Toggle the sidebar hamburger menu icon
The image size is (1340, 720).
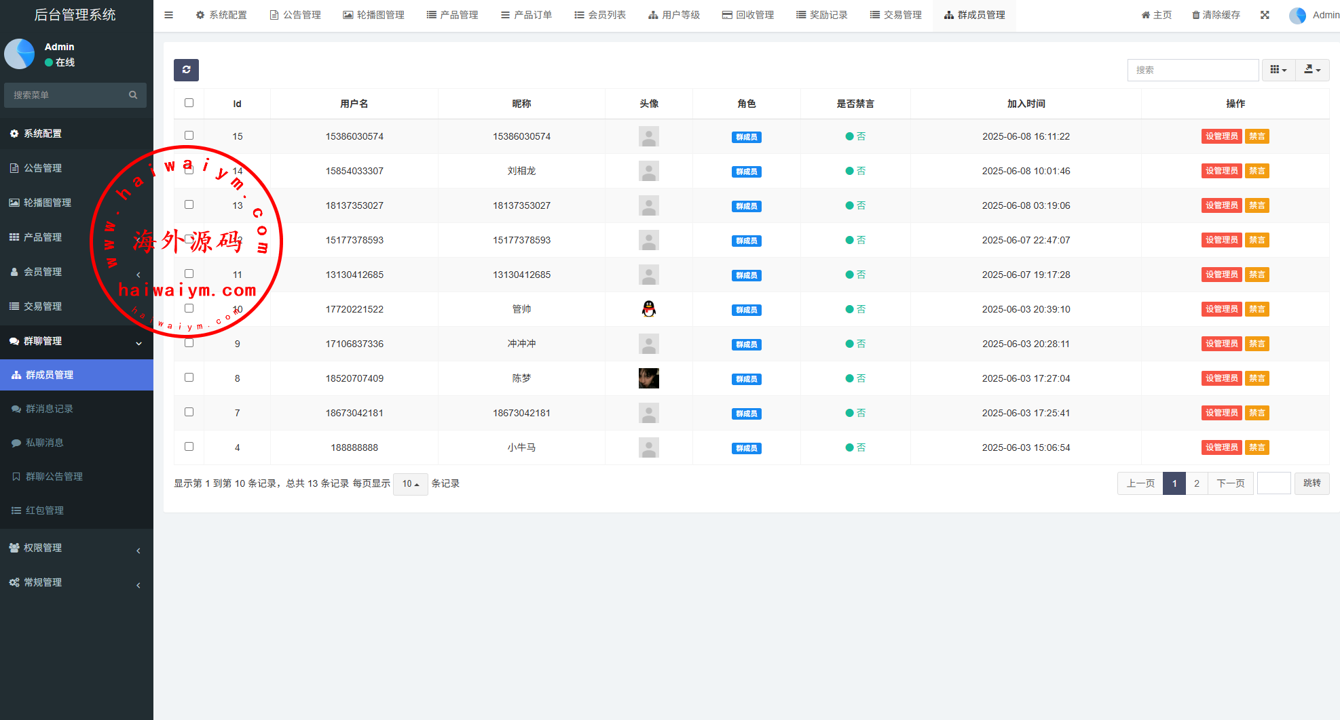click(169, 15)
